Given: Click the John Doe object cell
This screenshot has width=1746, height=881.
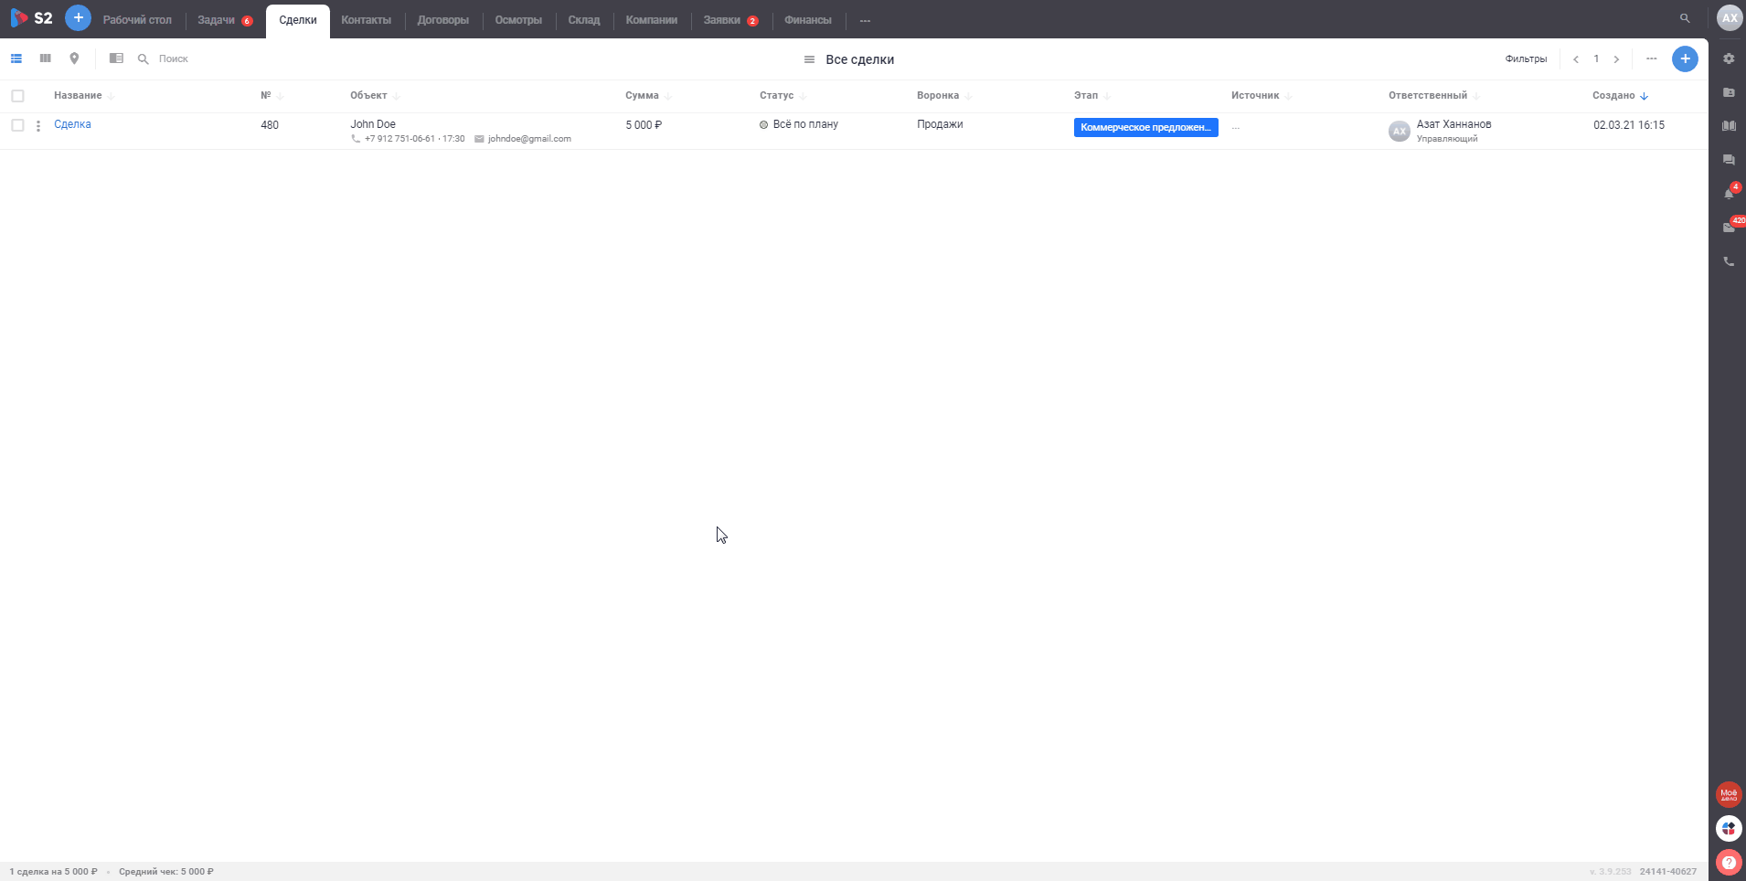Looking at the screenshot, I should point(373,124).
